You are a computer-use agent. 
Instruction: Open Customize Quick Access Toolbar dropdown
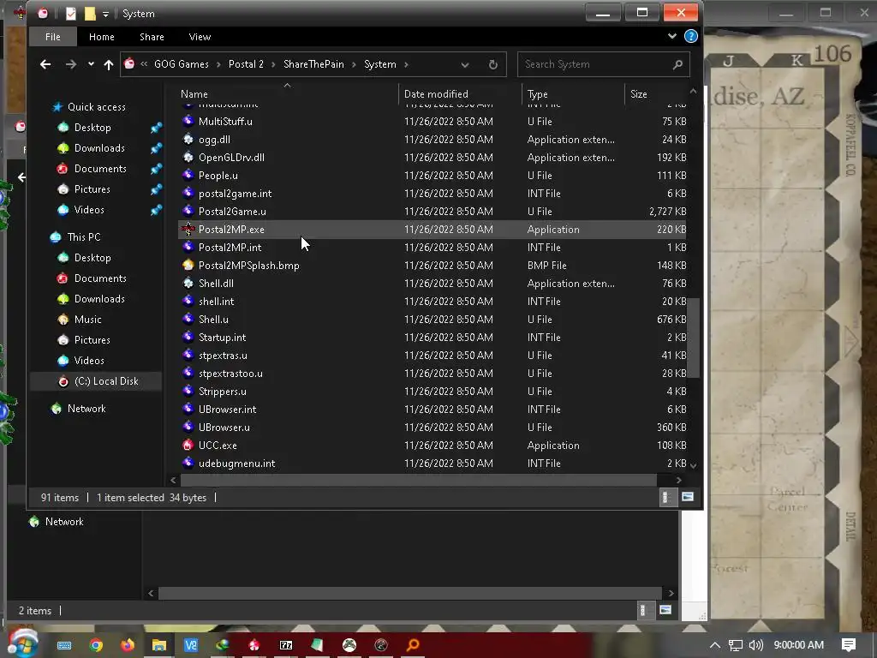click(x=105, y=14)
